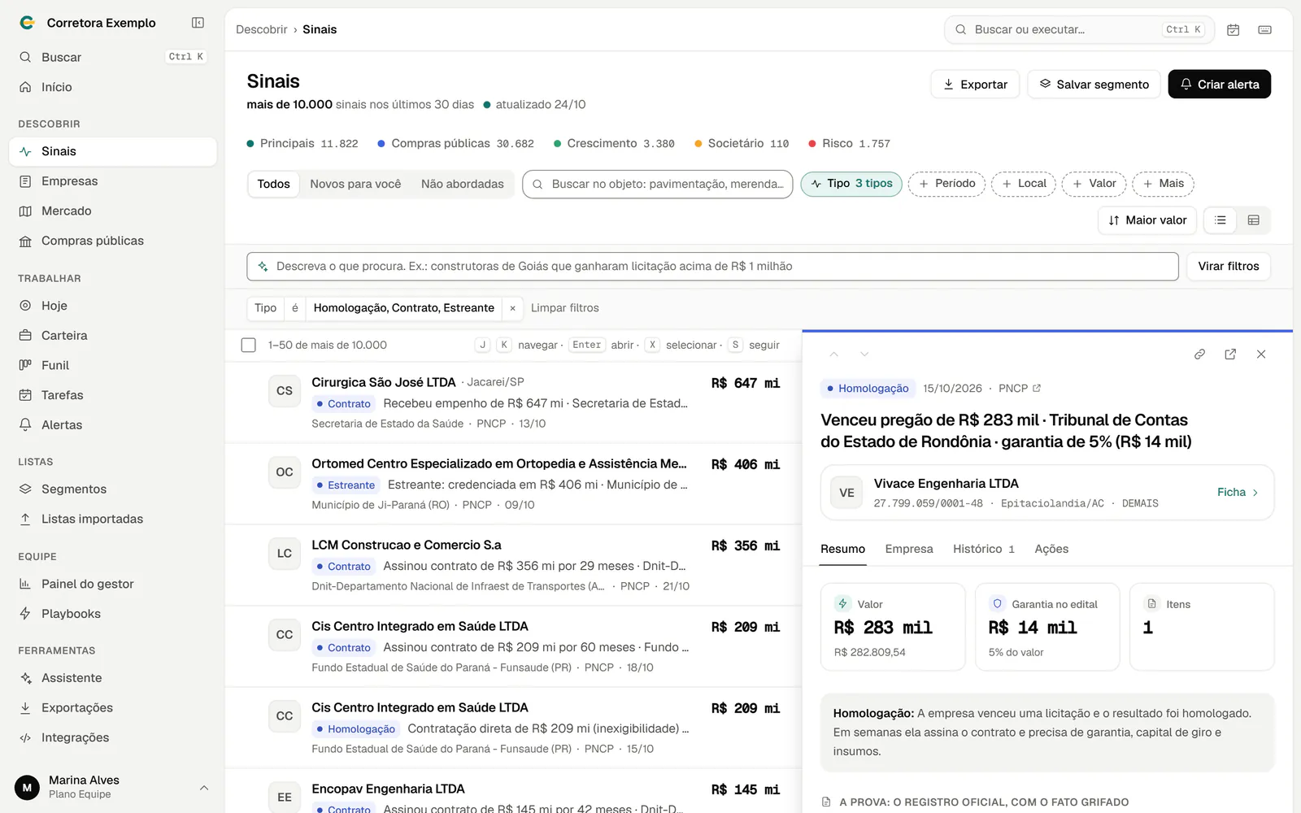Open Mercado in the sidebar
This screenshot has width=1301, height=813.
[113, 211]
